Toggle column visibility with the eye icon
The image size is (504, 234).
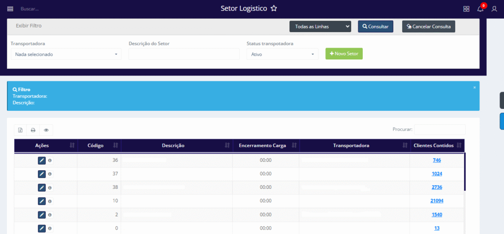pyautogui.click(x=46, y=130)
